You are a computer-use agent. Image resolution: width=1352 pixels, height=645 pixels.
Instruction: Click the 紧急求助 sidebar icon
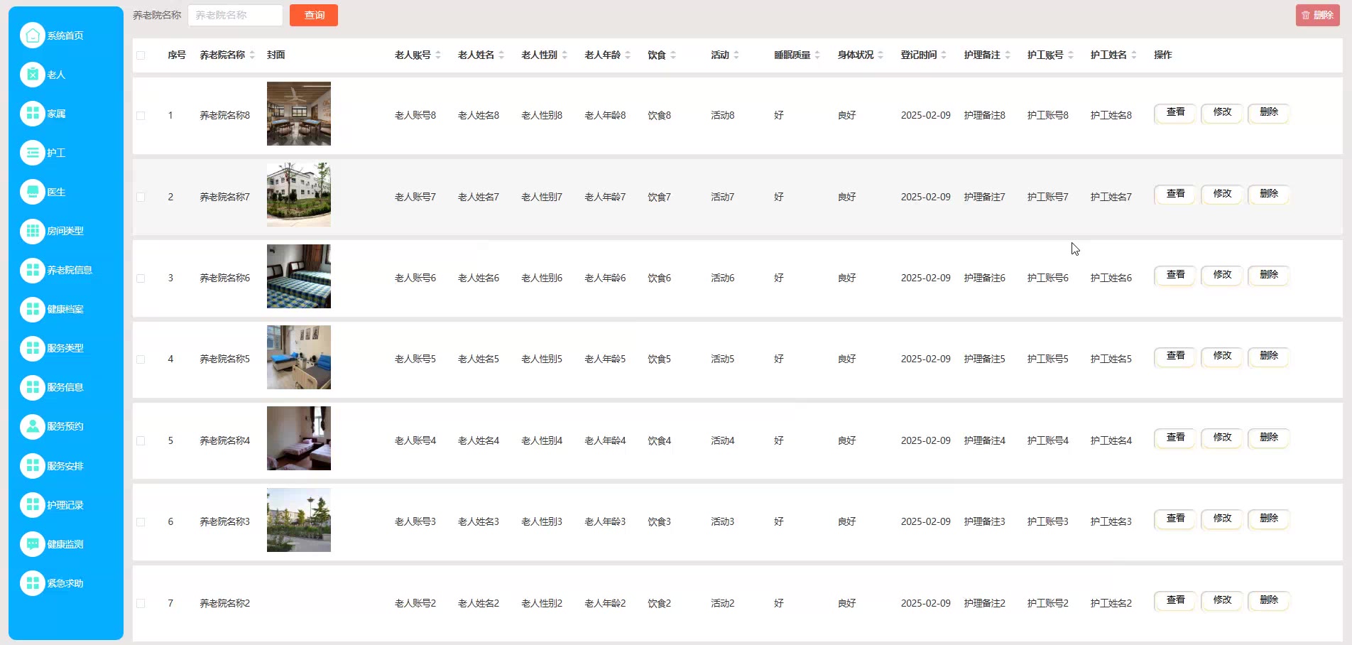(x=33, y=583)
